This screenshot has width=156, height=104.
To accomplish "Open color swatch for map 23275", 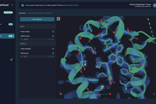I will pos(47,39).
